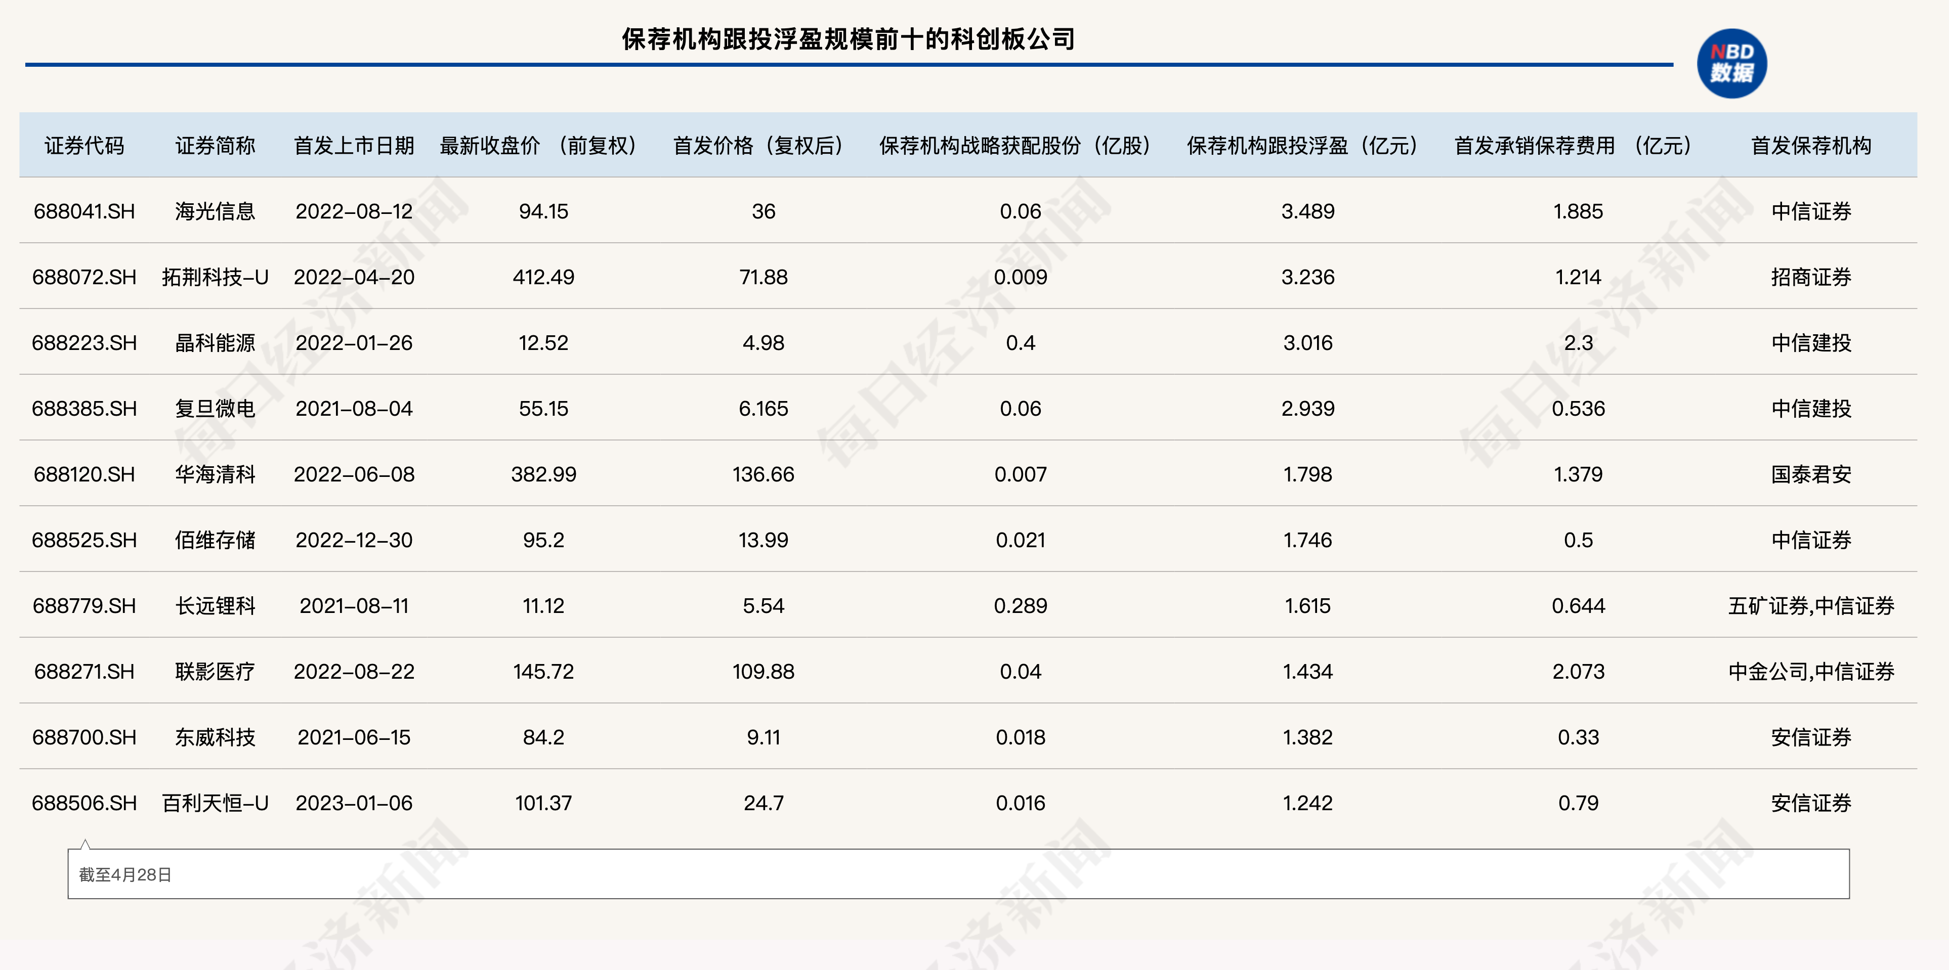The height and width of the screenshot is (970, 1949).
Task: Click the 证券代码 column header
Action: pyautogui.click(x=84, y=145)
